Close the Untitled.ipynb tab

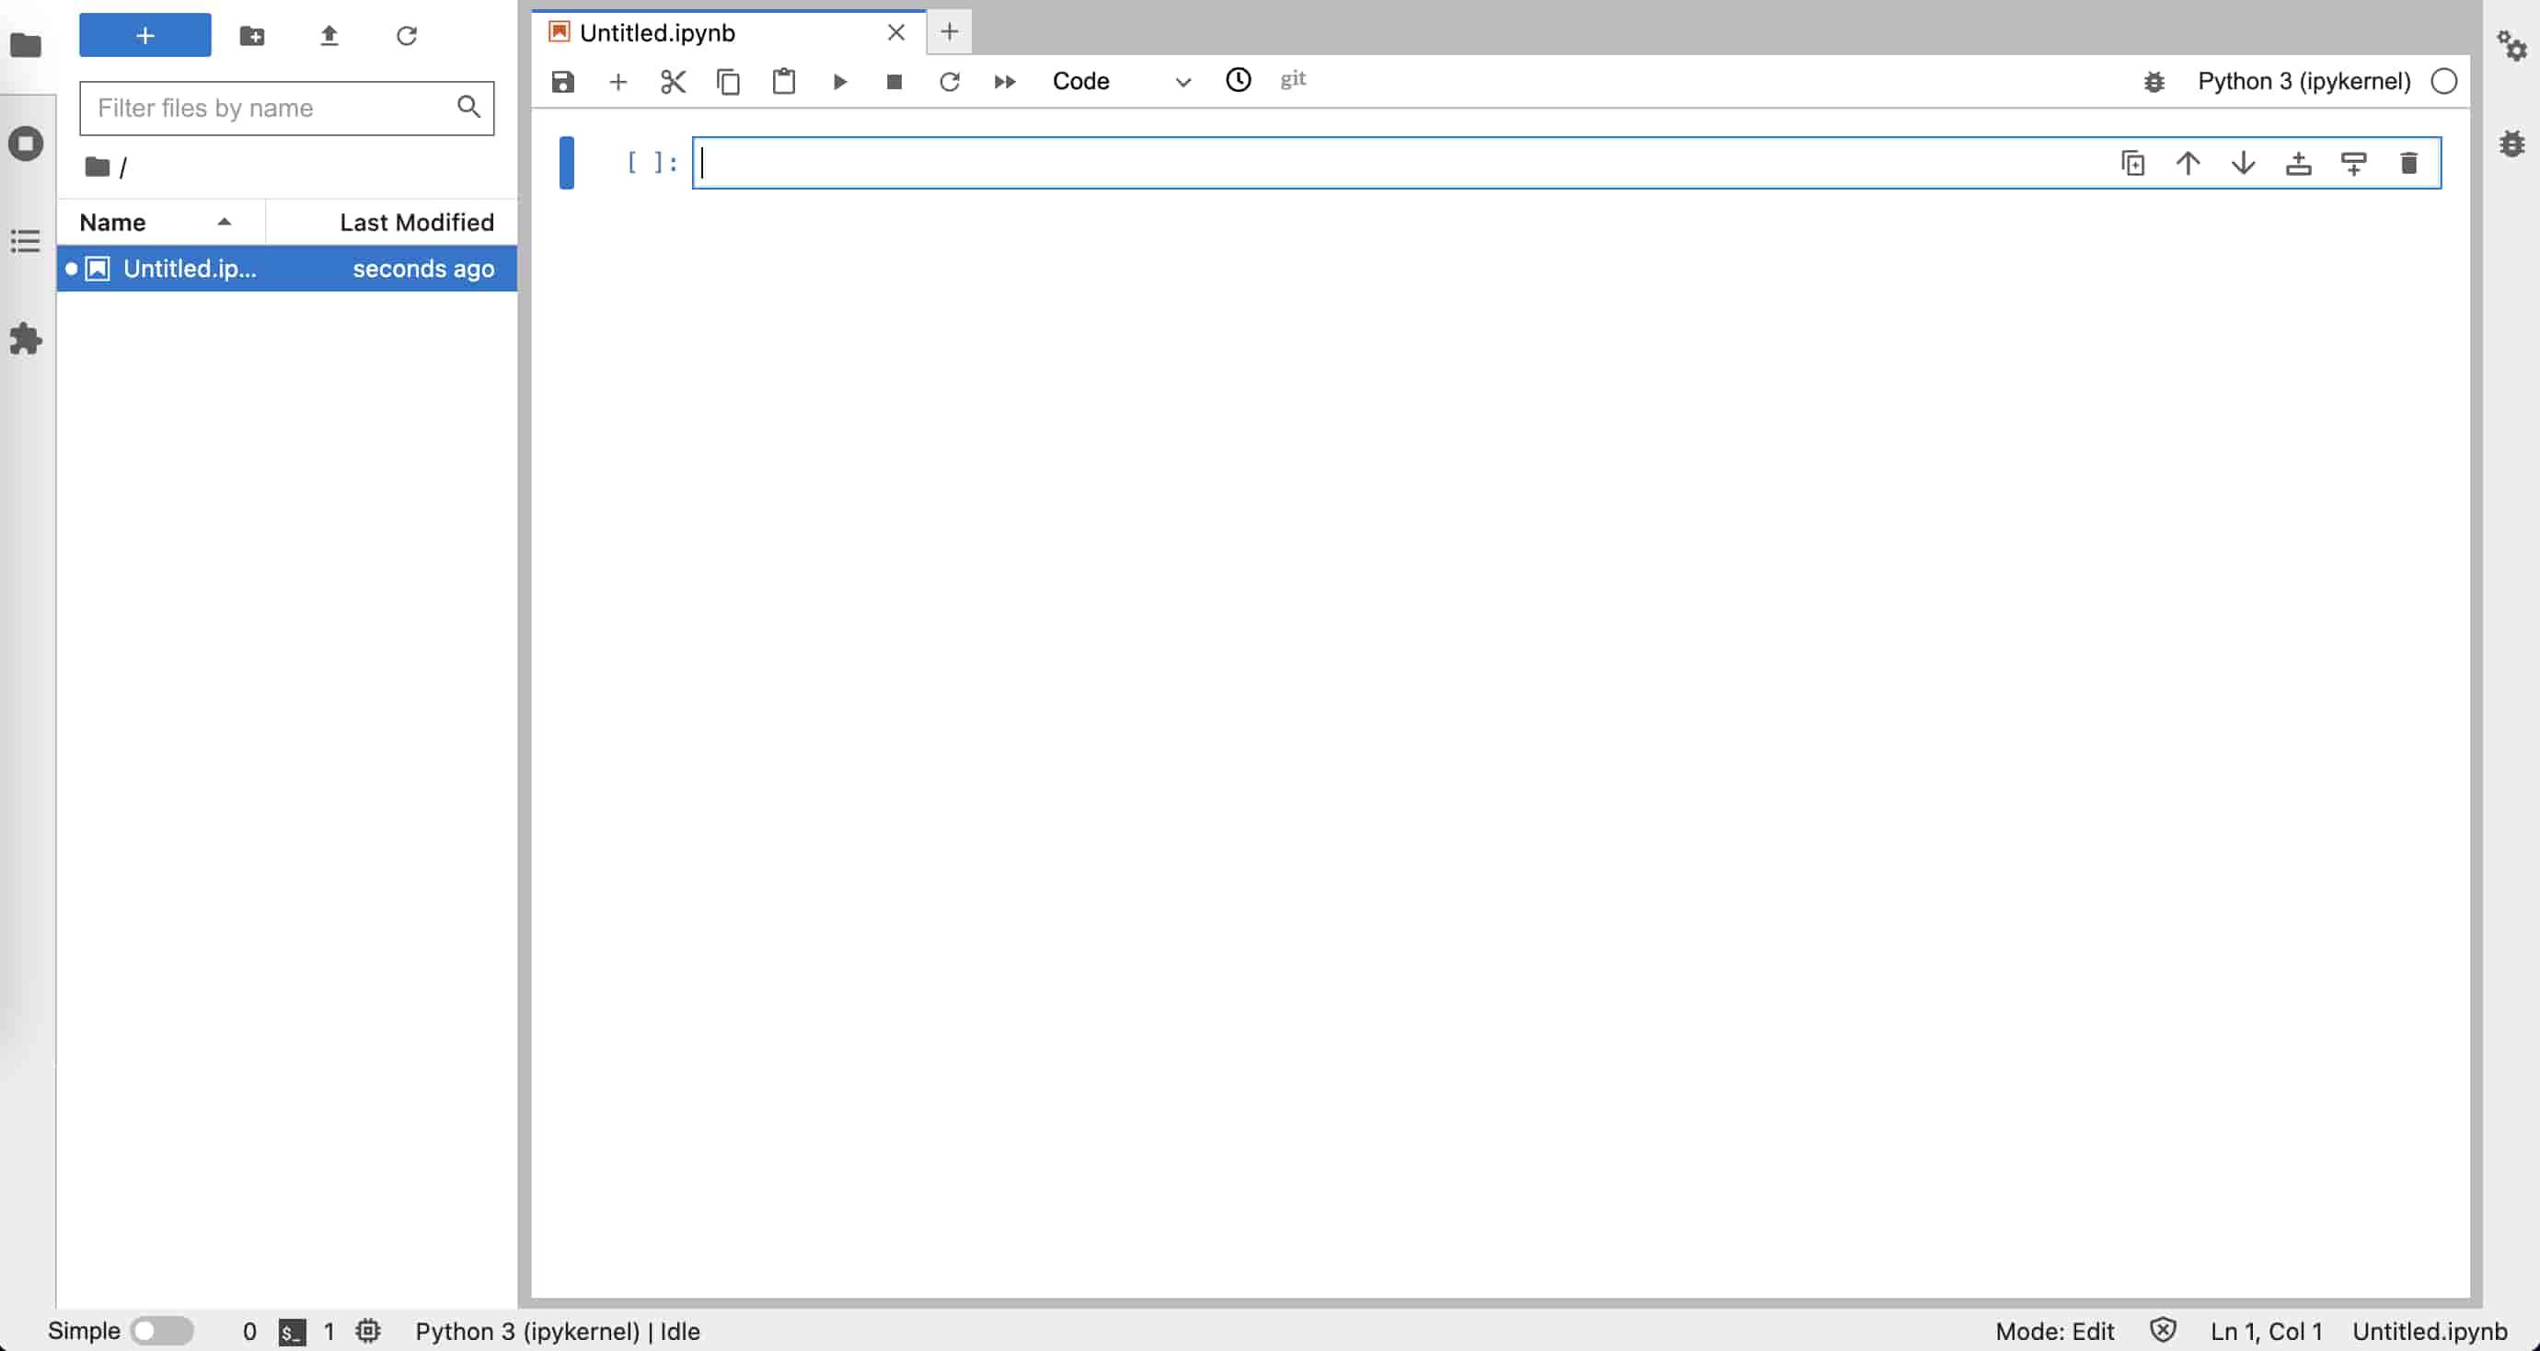(x=895, y=32)
